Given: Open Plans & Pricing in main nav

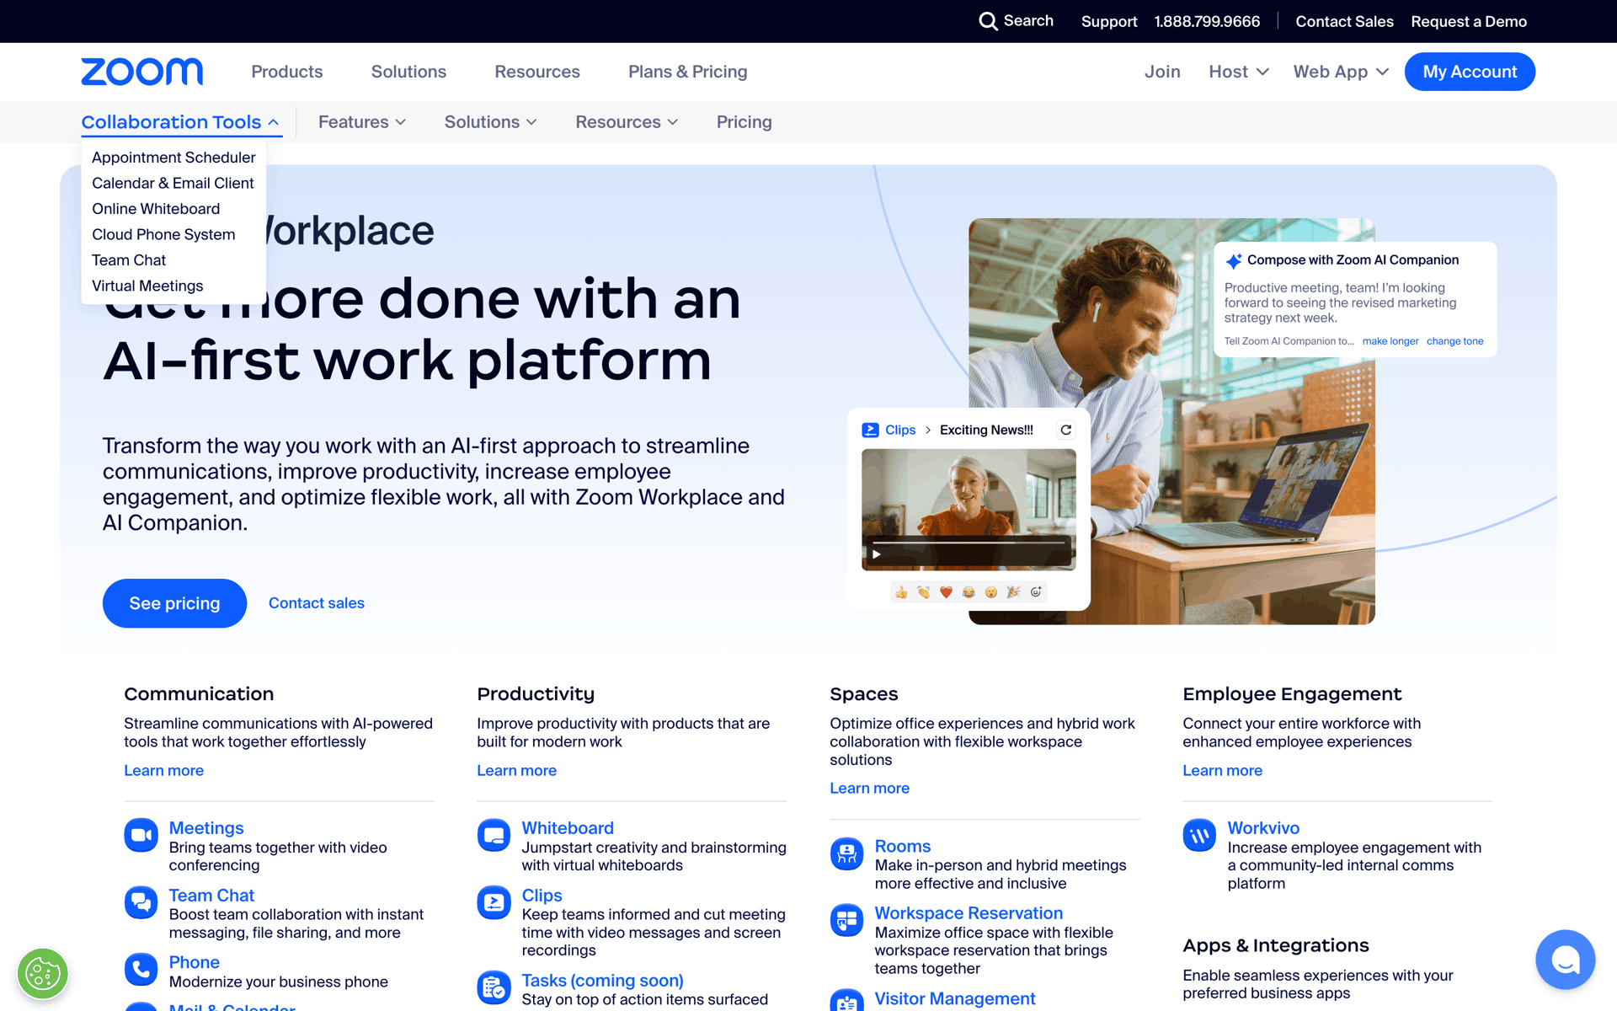Looking at the screenshot, I should pyautogui.click(x=688, y=72).
